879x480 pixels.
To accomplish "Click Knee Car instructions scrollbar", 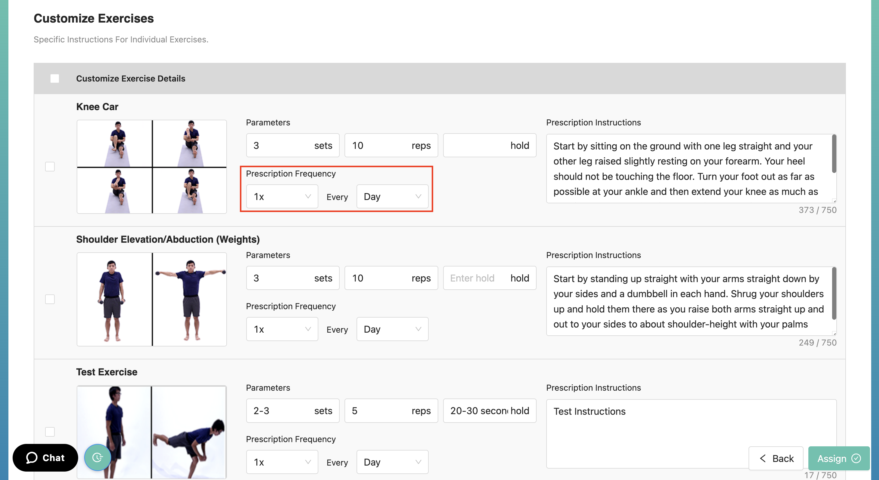I will coord(834,154).
